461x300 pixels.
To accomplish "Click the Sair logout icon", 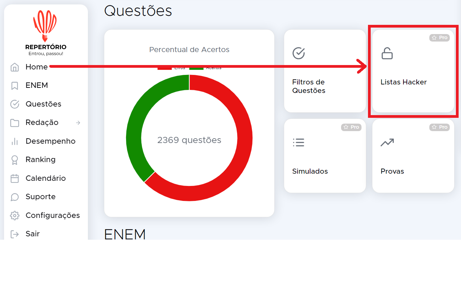I will click(x=15, y=234).
